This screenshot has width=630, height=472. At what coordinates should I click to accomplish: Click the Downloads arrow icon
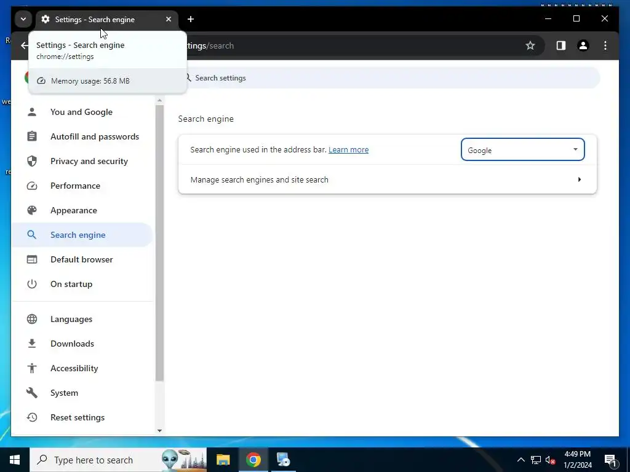32,344
